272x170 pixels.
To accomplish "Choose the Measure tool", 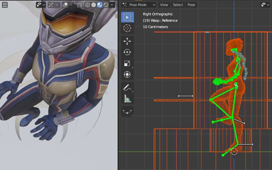I will pyautogui.click(x=127, y=99).
